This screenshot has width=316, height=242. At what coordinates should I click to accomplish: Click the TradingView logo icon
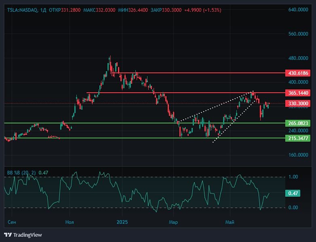coord(8,235)
